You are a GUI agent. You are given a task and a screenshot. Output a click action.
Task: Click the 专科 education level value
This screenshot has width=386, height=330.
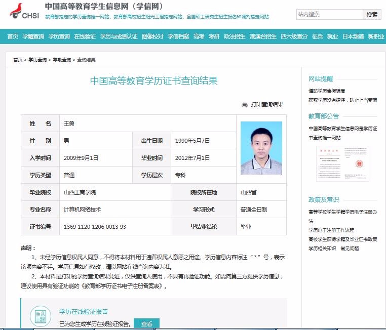click(x=180, y=175)
